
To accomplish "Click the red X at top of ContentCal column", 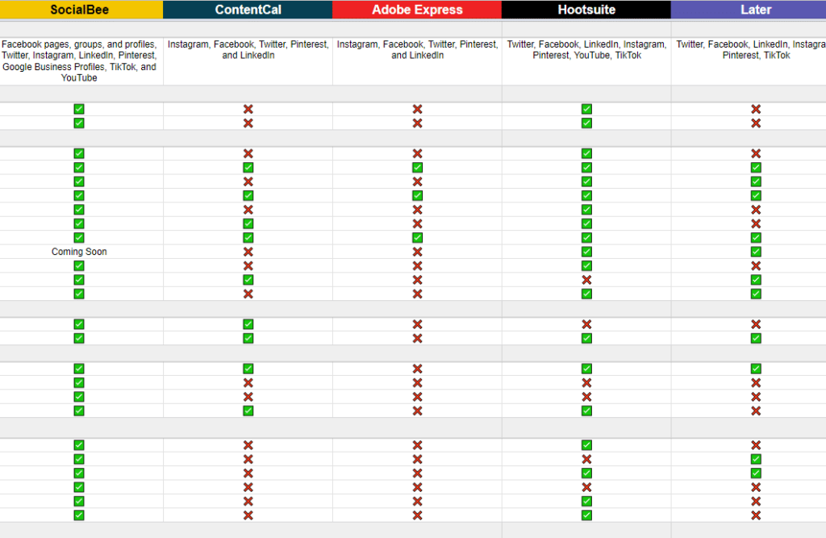I will click(x=248, y=109).
